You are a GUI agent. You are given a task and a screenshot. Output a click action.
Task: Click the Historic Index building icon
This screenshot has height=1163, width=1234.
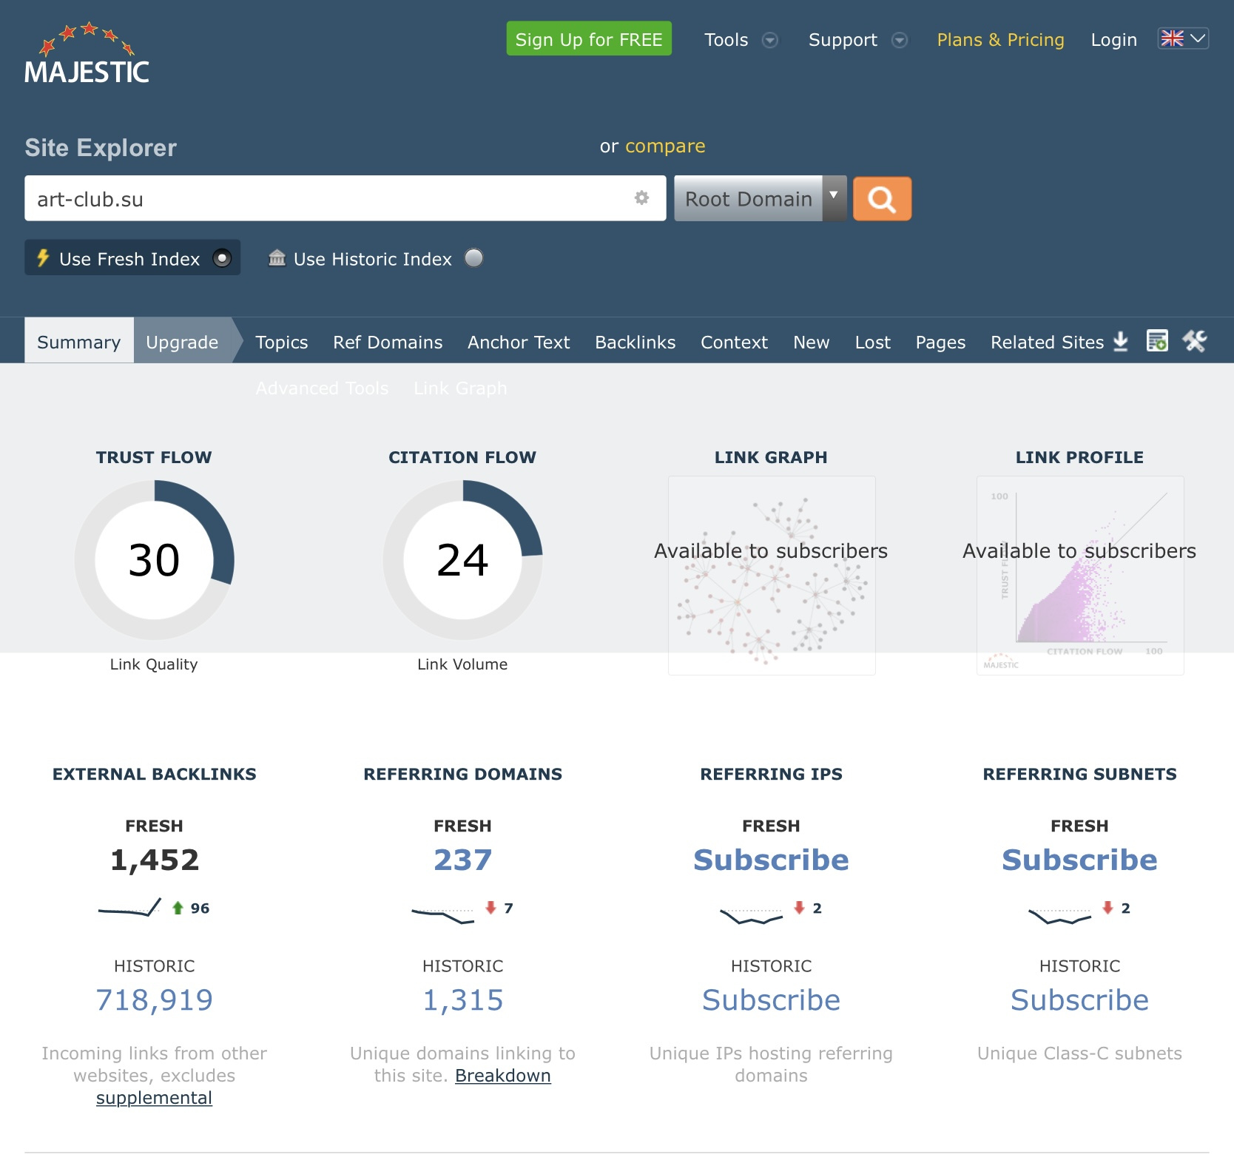(x=277, y=257)
